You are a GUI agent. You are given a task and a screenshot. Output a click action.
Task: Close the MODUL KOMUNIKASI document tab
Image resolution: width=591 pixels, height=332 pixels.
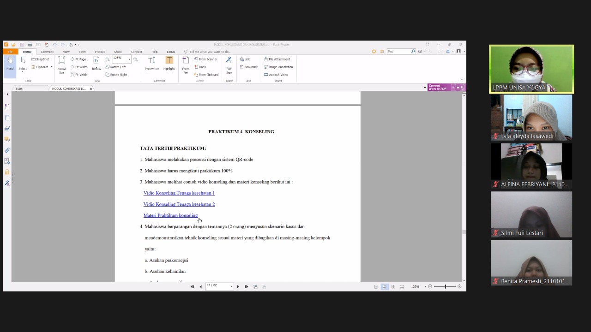pos(91,89)
